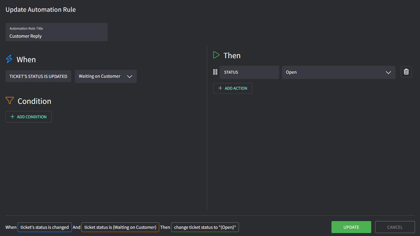
Task: Click the "ticket status is {Waiting on Customer}" chip
Action: (x=120, y=227)
